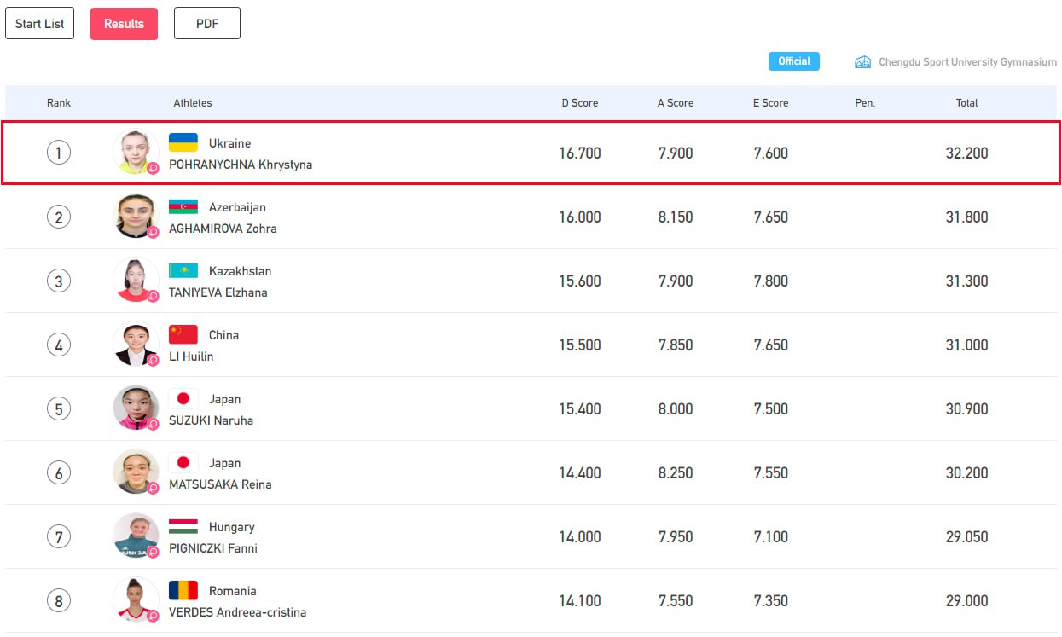Click pink magnifier badge on VERDES photo
Screen dimensions: 1062x637
pyautogui.click(x=154, y=616)
